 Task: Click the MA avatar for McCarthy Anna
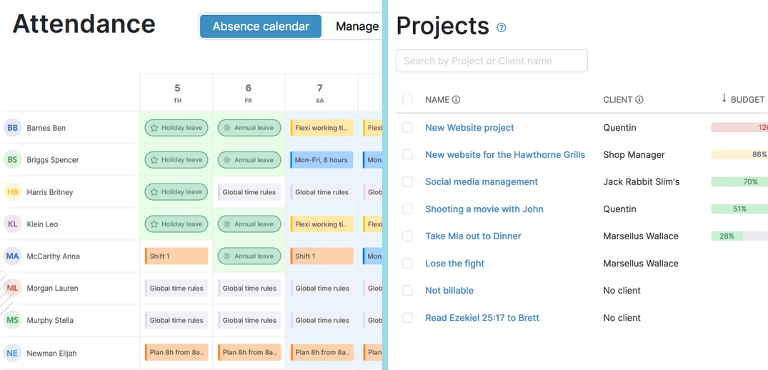12,256
